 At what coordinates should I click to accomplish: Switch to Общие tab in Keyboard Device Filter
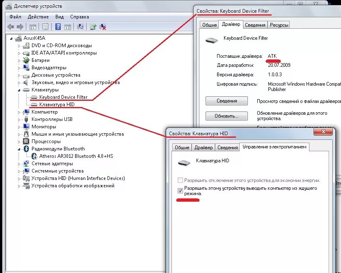tap(209, 25)
